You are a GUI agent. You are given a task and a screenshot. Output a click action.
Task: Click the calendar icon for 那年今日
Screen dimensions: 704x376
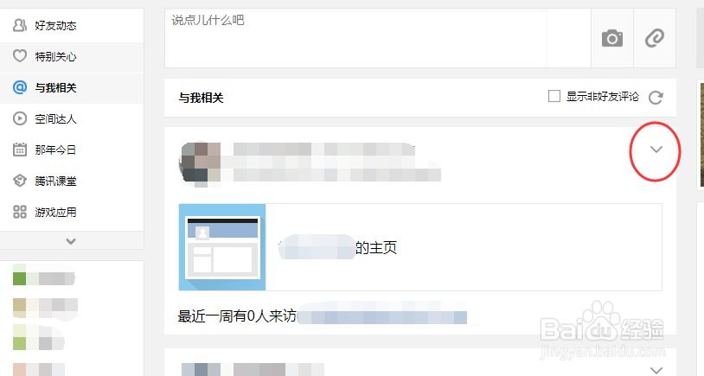point(20,150)
